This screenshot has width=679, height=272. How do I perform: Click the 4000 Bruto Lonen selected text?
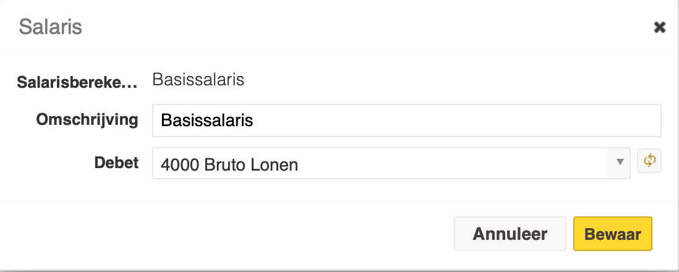click(x=229, y=164)
